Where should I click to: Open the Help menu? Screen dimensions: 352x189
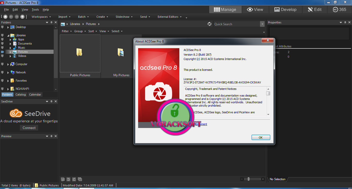coord(46,10)
